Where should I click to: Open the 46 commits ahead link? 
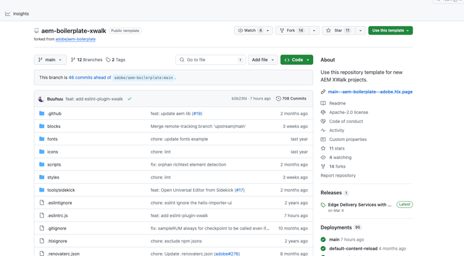tap(90, 77)
